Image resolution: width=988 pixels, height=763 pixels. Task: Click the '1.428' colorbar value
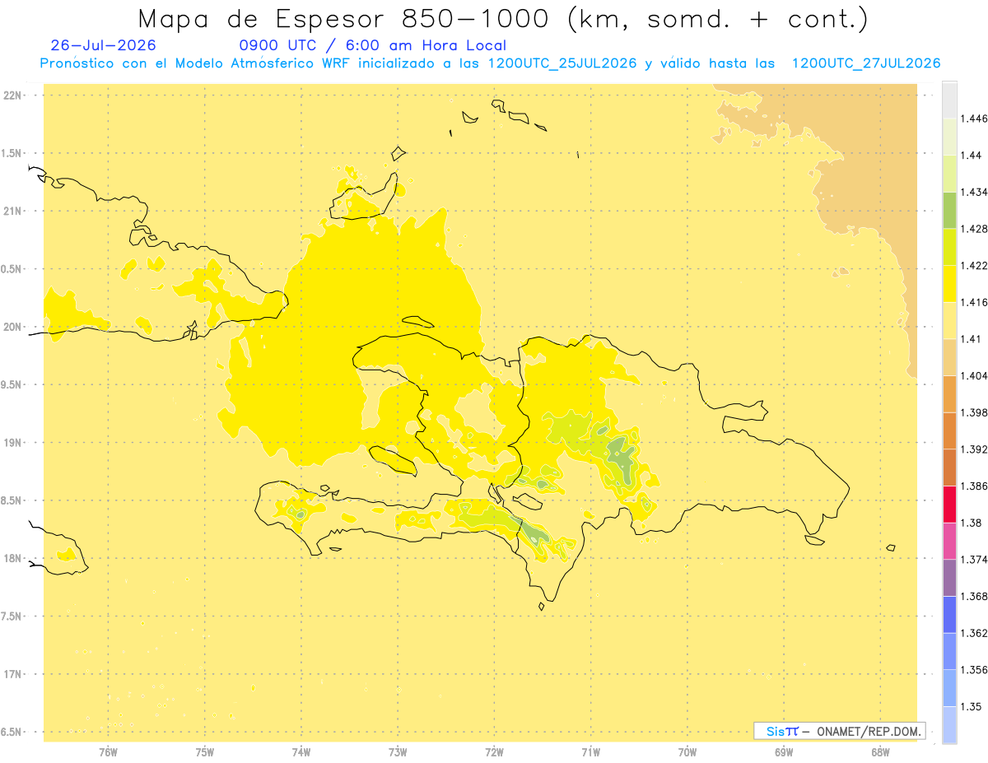tap(974, 229)
